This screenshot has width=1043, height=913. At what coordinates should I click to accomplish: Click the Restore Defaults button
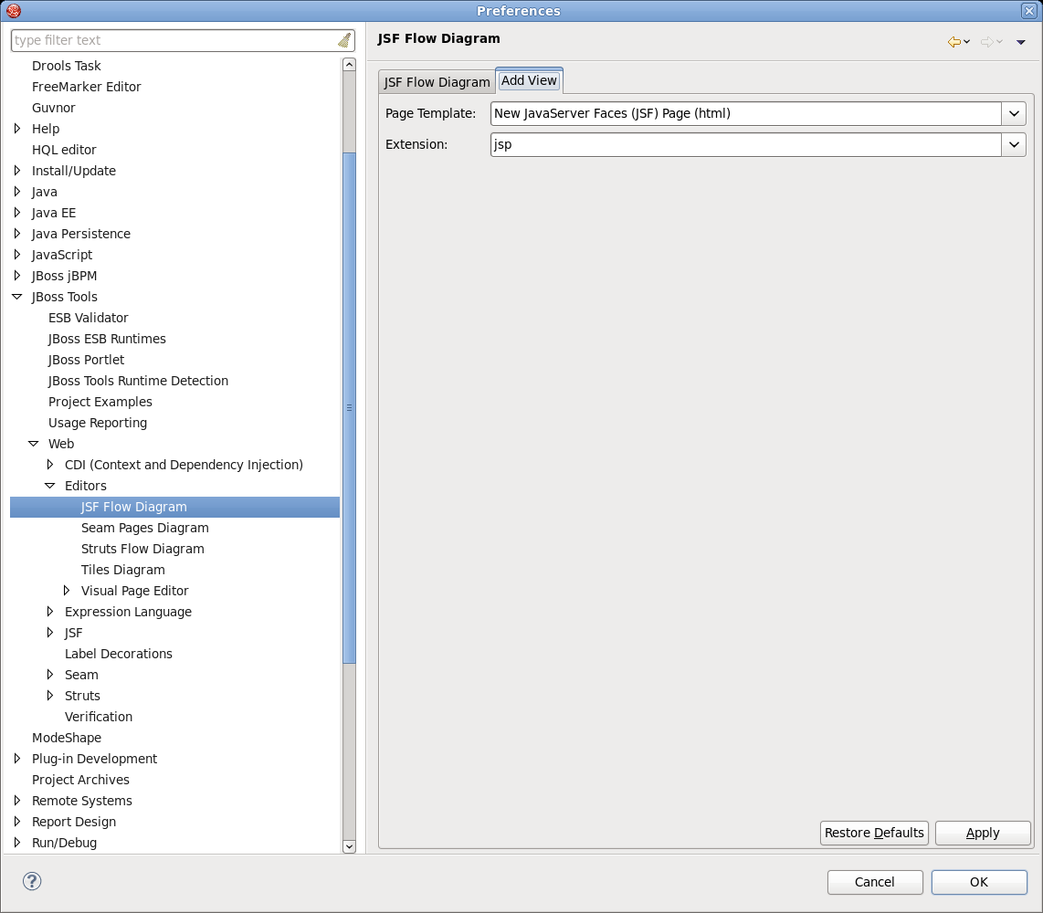tap(874, 833)
